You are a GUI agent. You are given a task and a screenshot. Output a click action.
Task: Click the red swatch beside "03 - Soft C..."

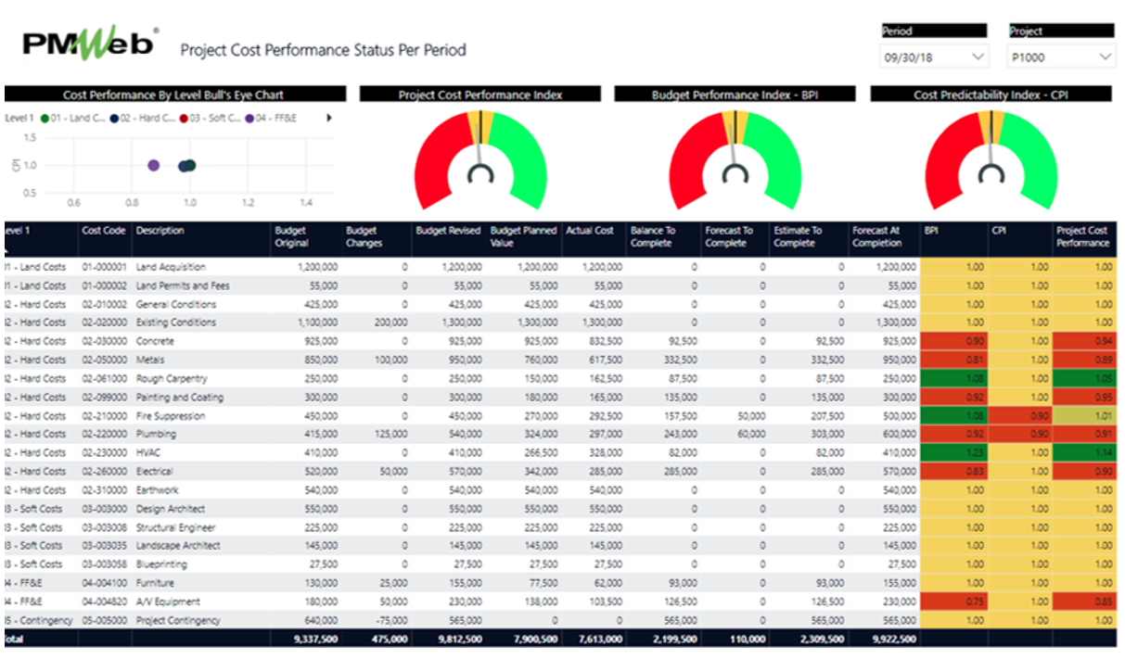tap(185, 118)
